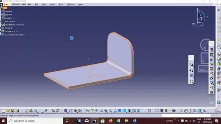
Task: Open the Insert menu
Action: (x=52, y=4)
